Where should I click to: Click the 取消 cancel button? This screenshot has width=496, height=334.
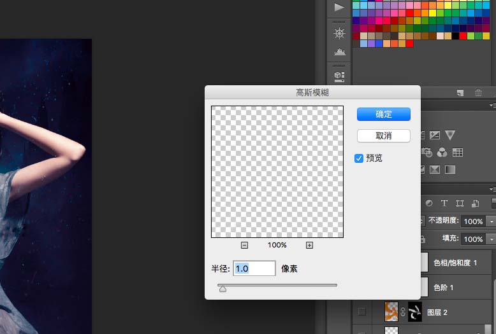coord(384,136)
